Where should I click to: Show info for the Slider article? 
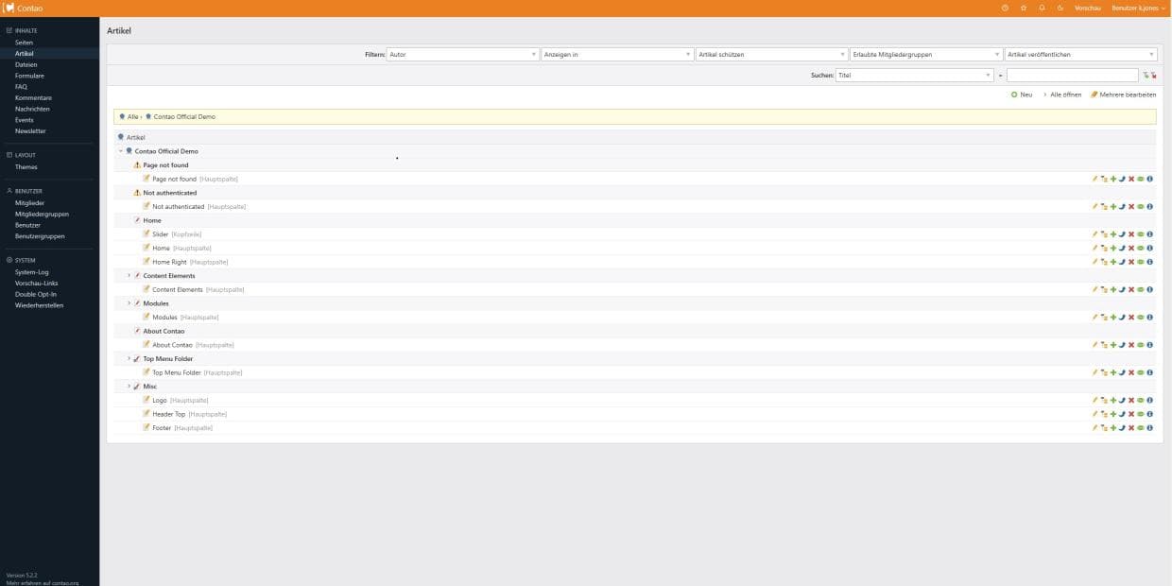tap(1149, 234)
